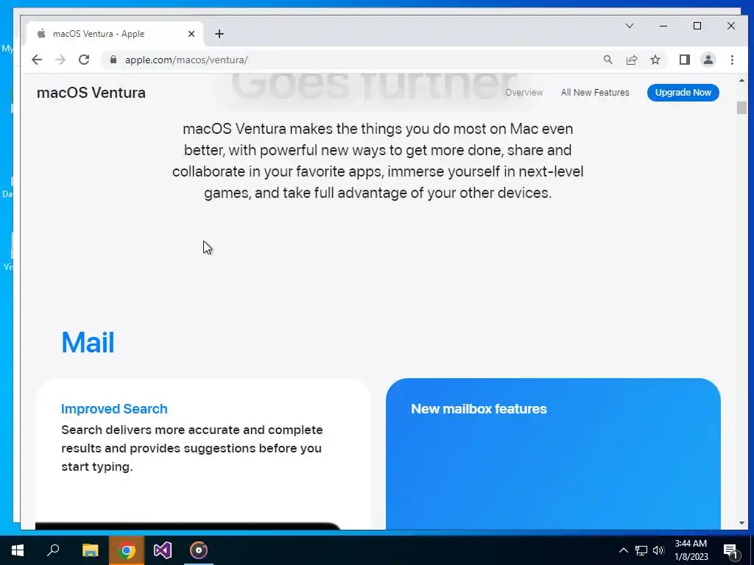Open the notification center icon

point(731,550)
